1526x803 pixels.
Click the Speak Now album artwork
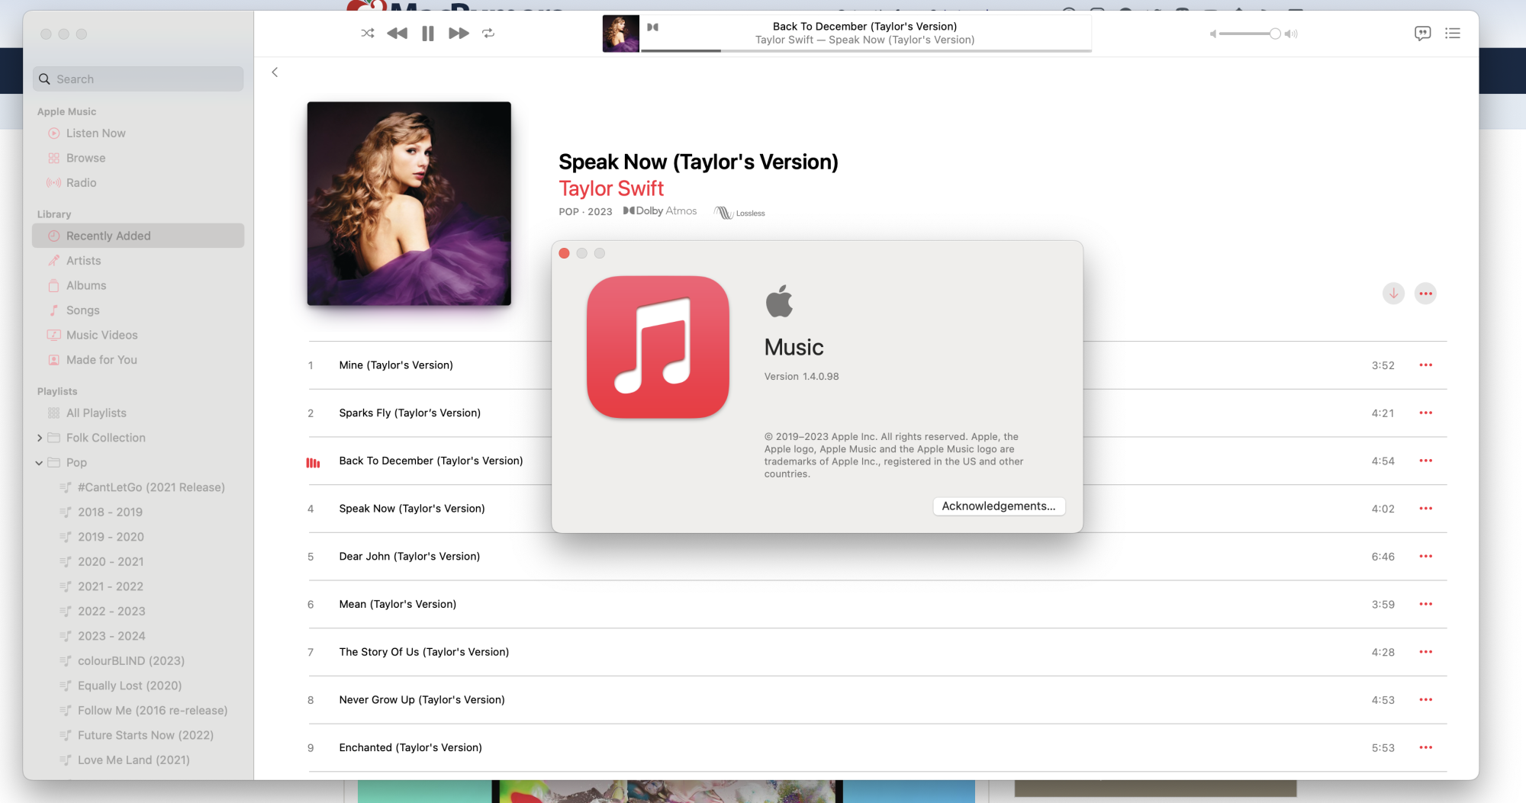pos(409,204)
